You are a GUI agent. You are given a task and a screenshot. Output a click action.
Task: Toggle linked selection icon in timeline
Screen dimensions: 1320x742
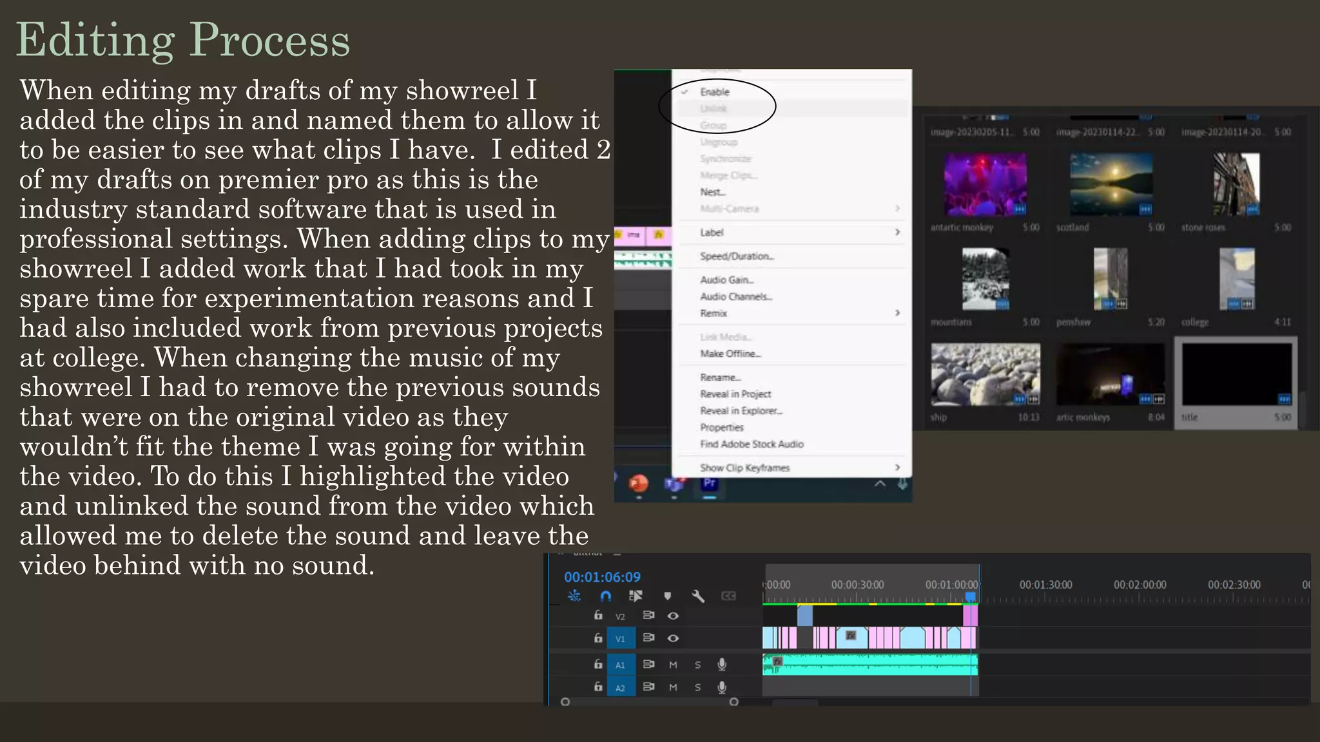pyautogui.click(x=636, y=596)
